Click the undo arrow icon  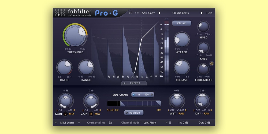click(131, 13)
